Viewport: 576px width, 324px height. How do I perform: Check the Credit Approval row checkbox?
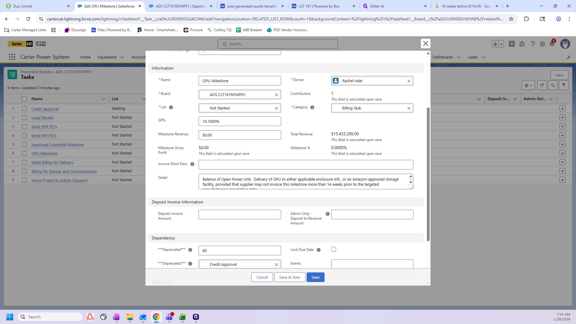tap(24, 109)
